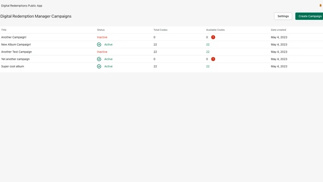Click total codes 0 for Another Campaign!
This screenshot has height=182, width=323.
tap(154, 37)
